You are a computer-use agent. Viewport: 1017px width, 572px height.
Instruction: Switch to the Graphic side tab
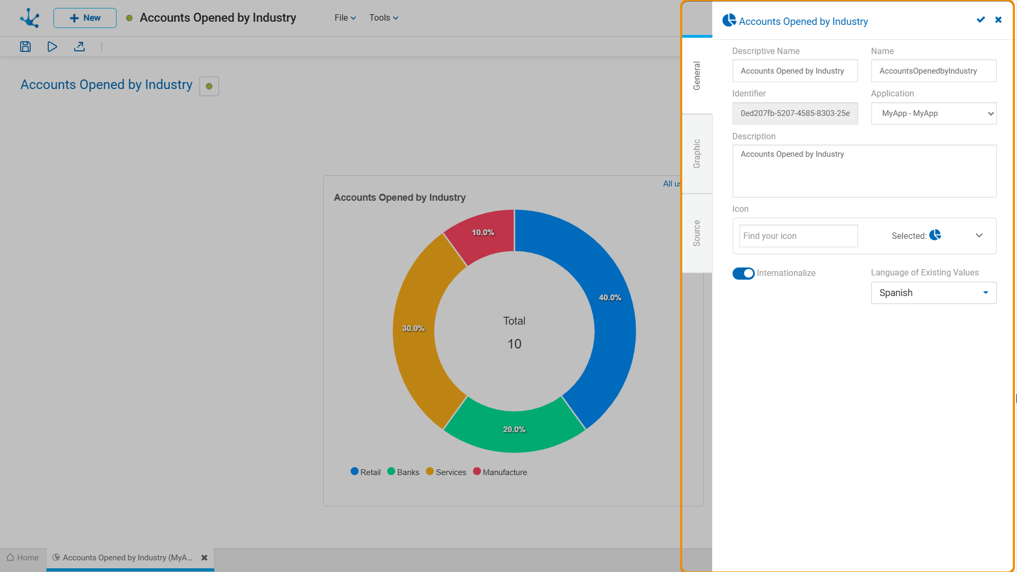point(697,154)
